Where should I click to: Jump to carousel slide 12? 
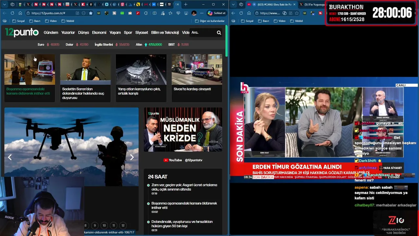(x=123, y=226)
